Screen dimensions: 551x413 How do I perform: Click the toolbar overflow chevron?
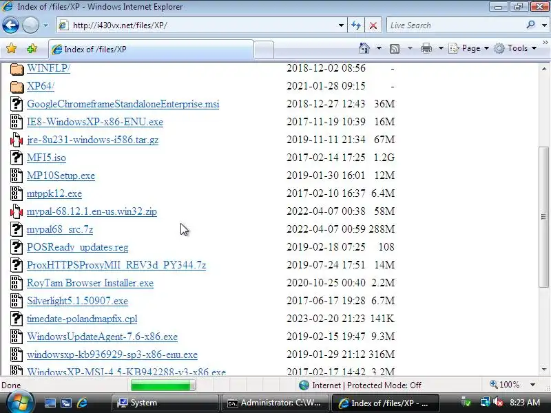point(545,43)
